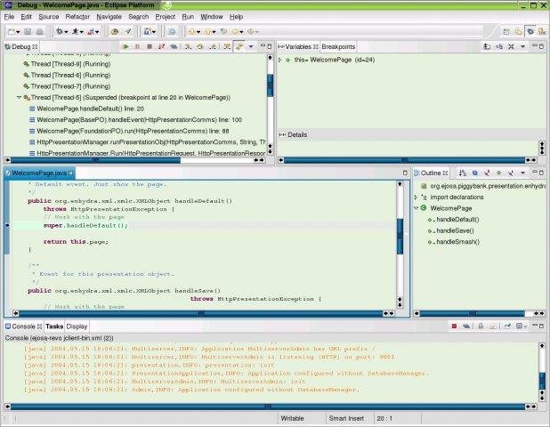Click Step Into in Debug toolbar
Image resolution: width=550 pixels, height=427 pixels.
(188, 46)
